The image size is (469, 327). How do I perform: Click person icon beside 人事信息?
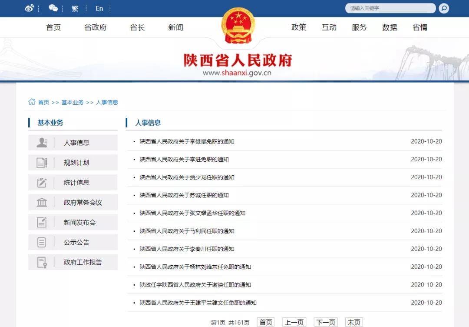[x=42, y=143]
